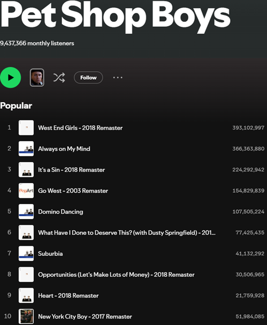Open West End Girls - 2018 Remaster
Screen dimensions: 267x325
pyautogui.click(x=80, y=127)
